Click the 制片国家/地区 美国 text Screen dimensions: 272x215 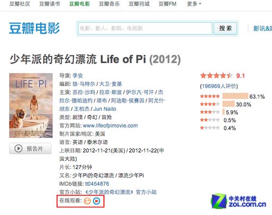[82, 134]
